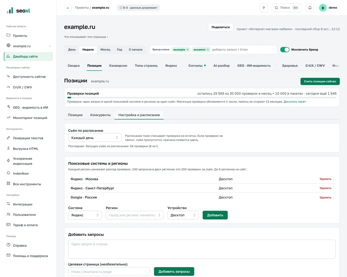
Task: Click the Ускоренная индексация lightning icon
Action: click(8, 161)
